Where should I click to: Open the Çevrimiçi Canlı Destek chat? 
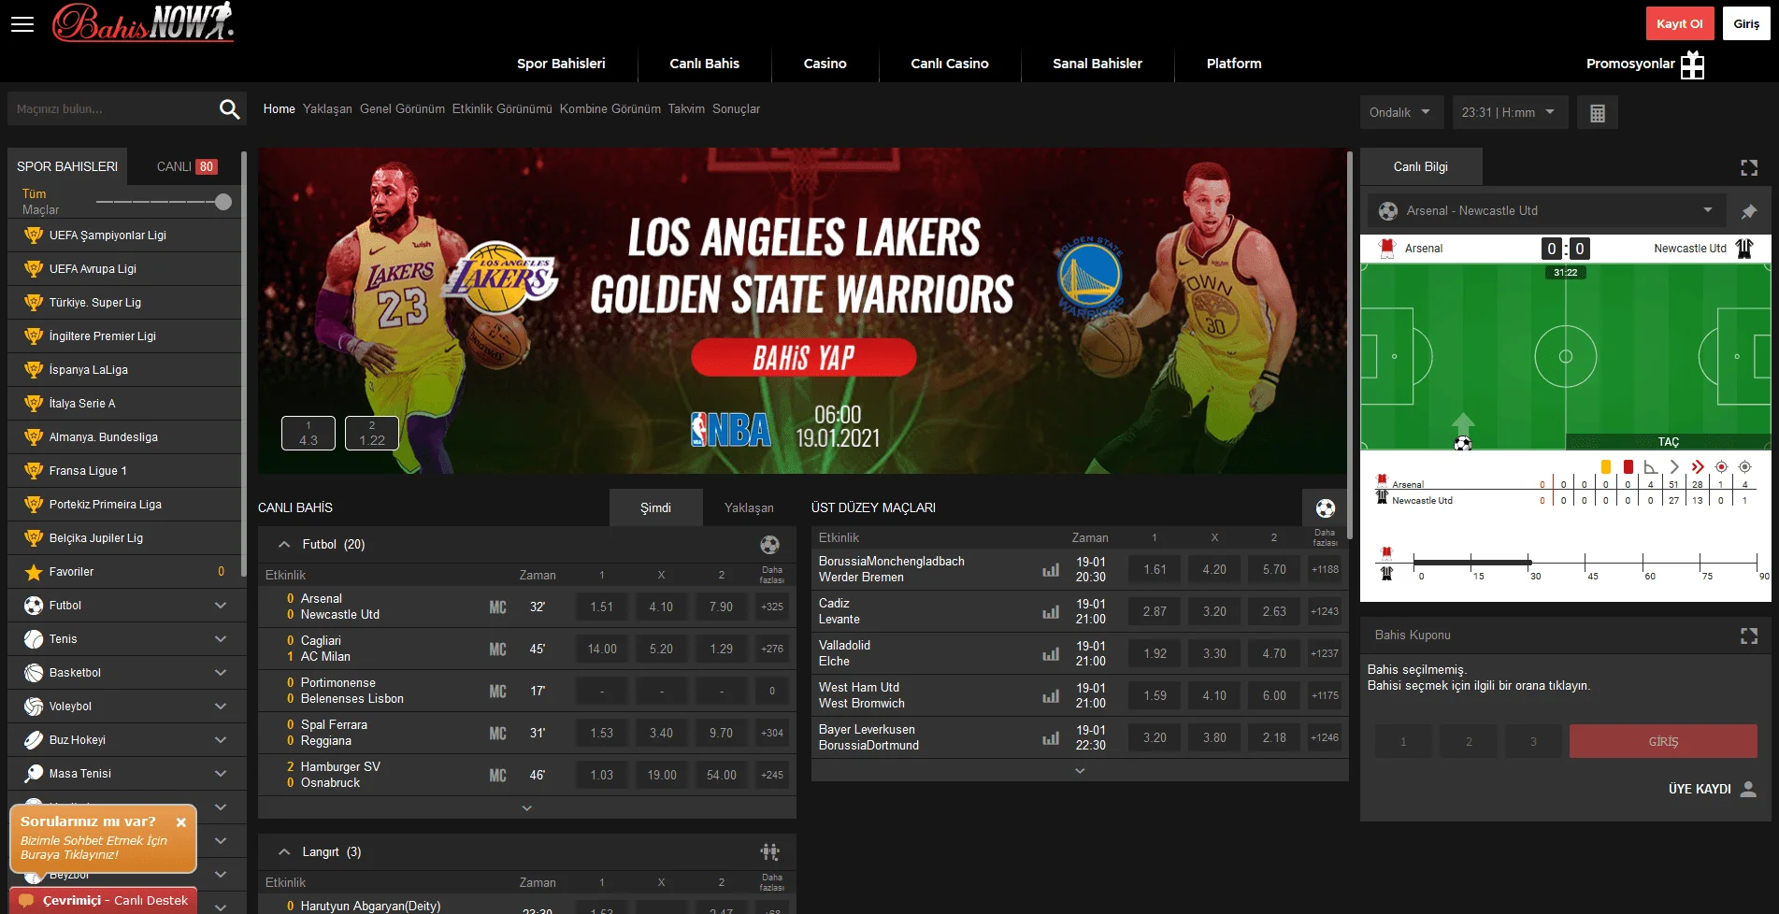click(x=104, y=900)
